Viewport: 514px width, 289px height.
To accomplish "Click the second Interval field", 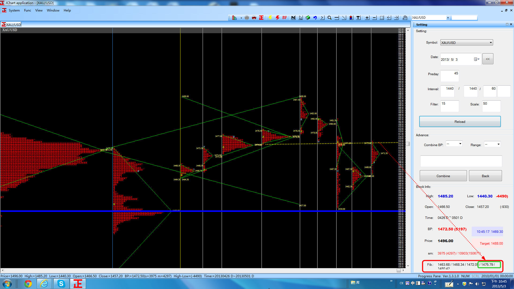I will pyautogui.click(x=471, y=91).
